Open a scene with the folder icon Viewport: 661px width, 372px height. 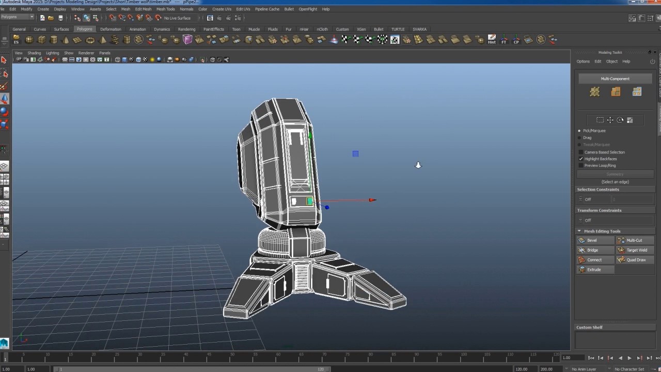51,18
